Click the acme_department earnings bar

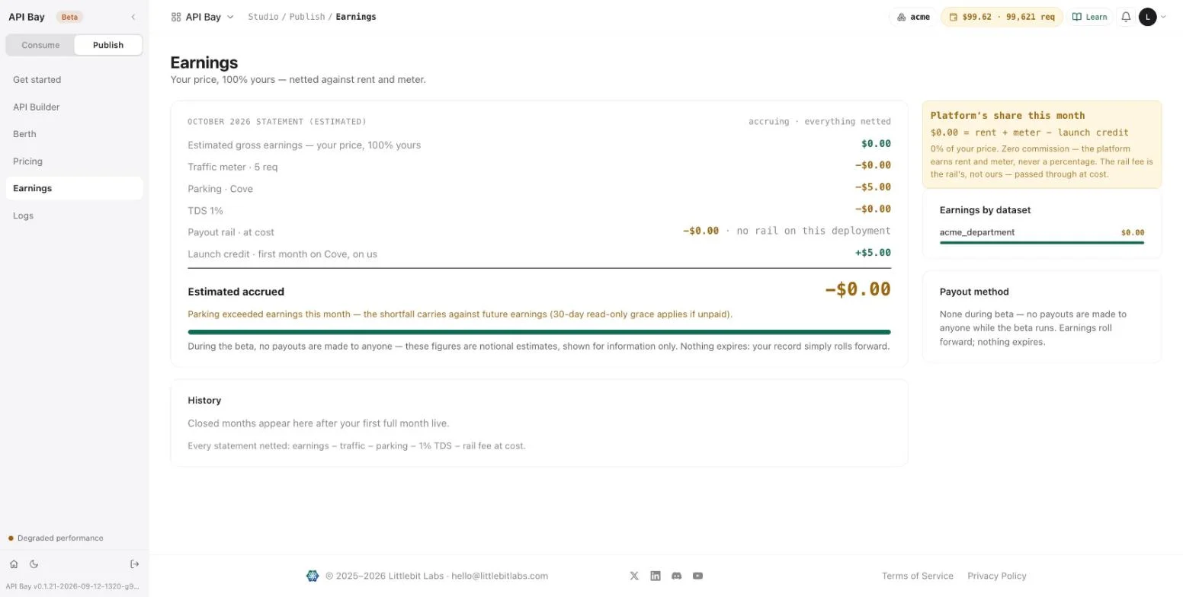point(1042,243)
